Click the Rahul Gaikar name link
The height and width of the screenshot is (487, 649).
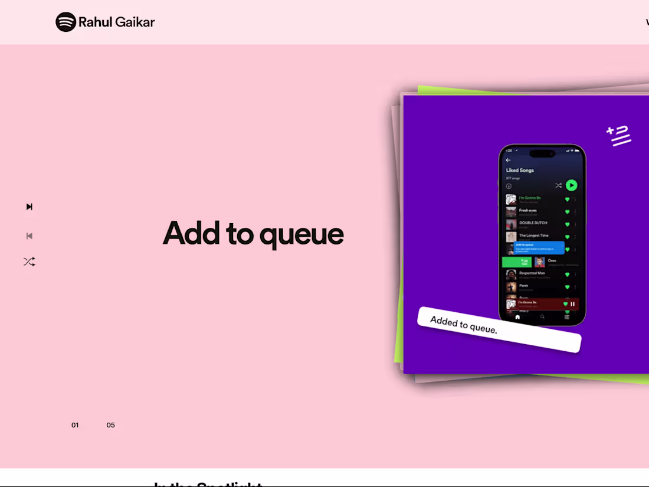(x=116, y=22)
